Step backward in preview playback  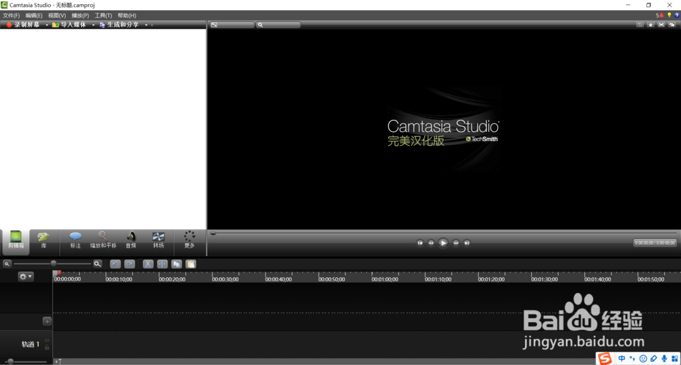click(431, 243)
